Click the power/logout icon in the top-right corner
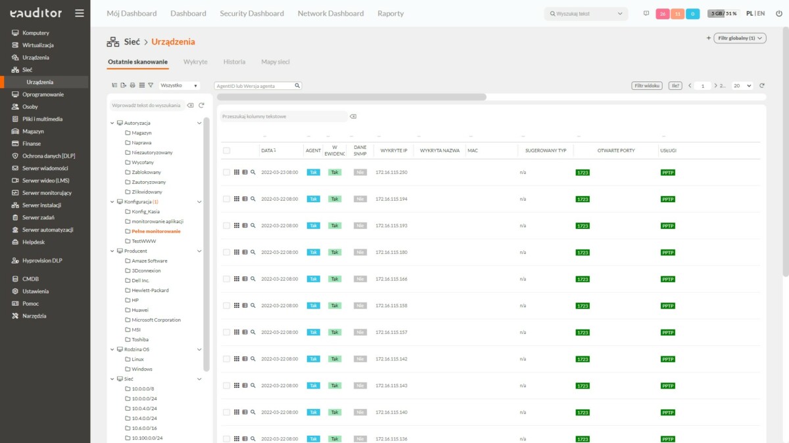789x443 pixels. point(778,13)
